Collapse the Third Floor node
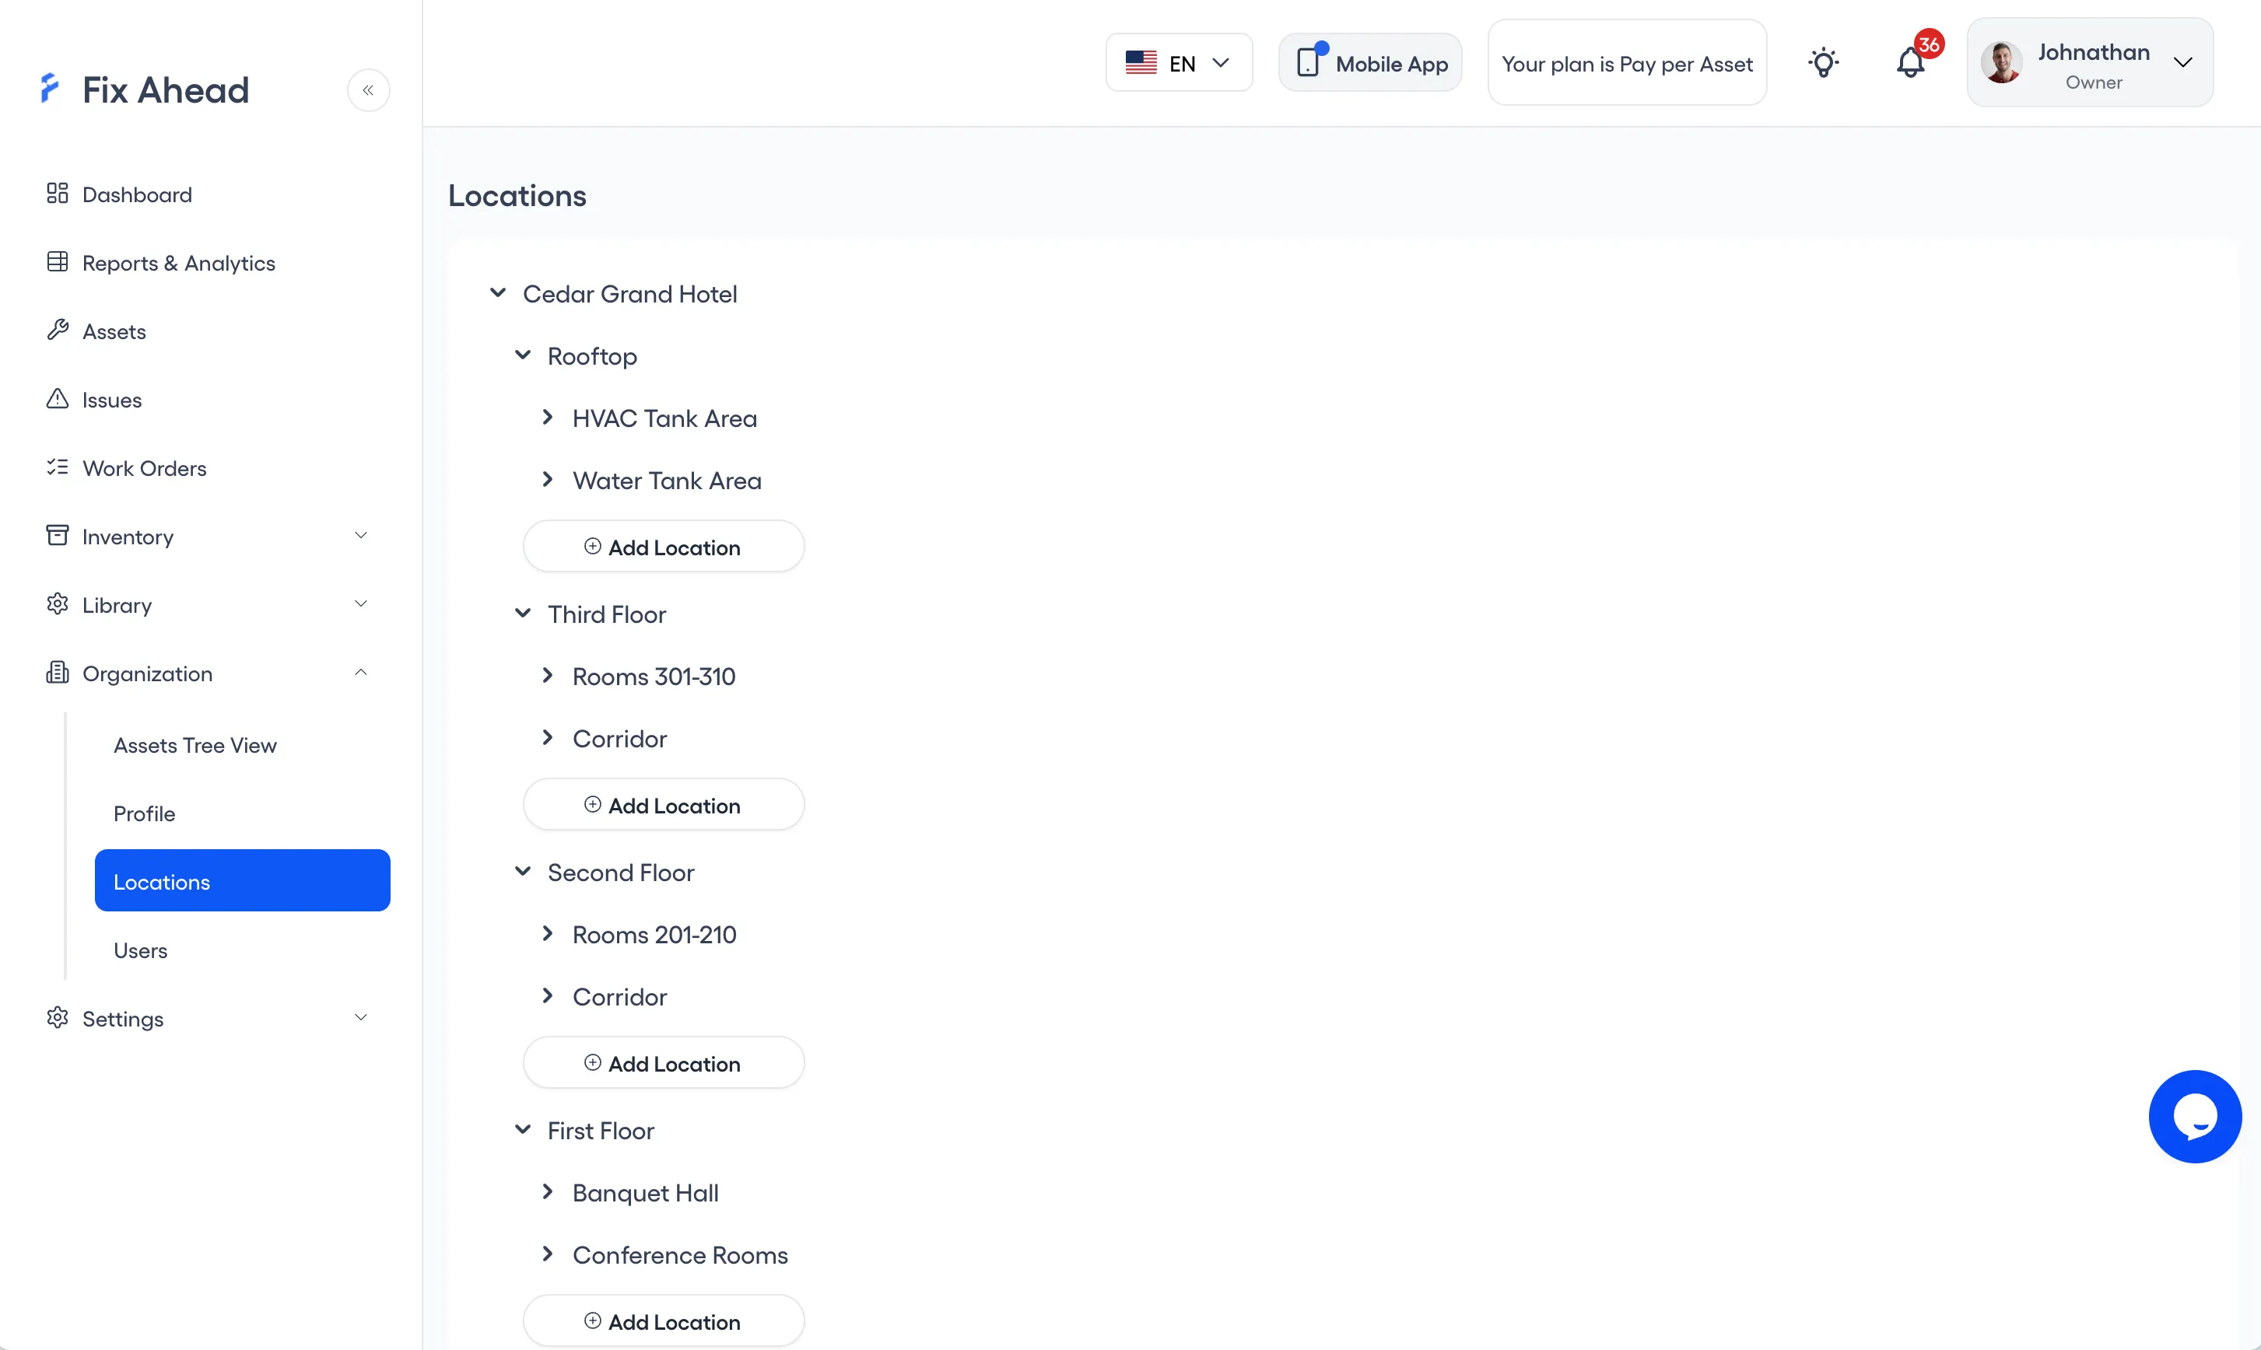Screen dimensions: 2261x1350 (x=523, y=613)
